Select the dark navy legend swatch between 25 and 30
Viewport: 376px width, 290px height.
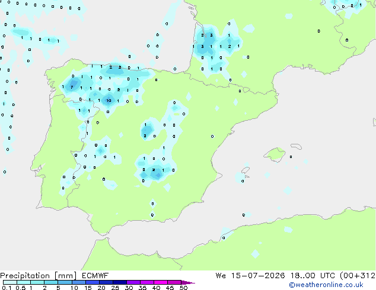(x=120, y=282)
